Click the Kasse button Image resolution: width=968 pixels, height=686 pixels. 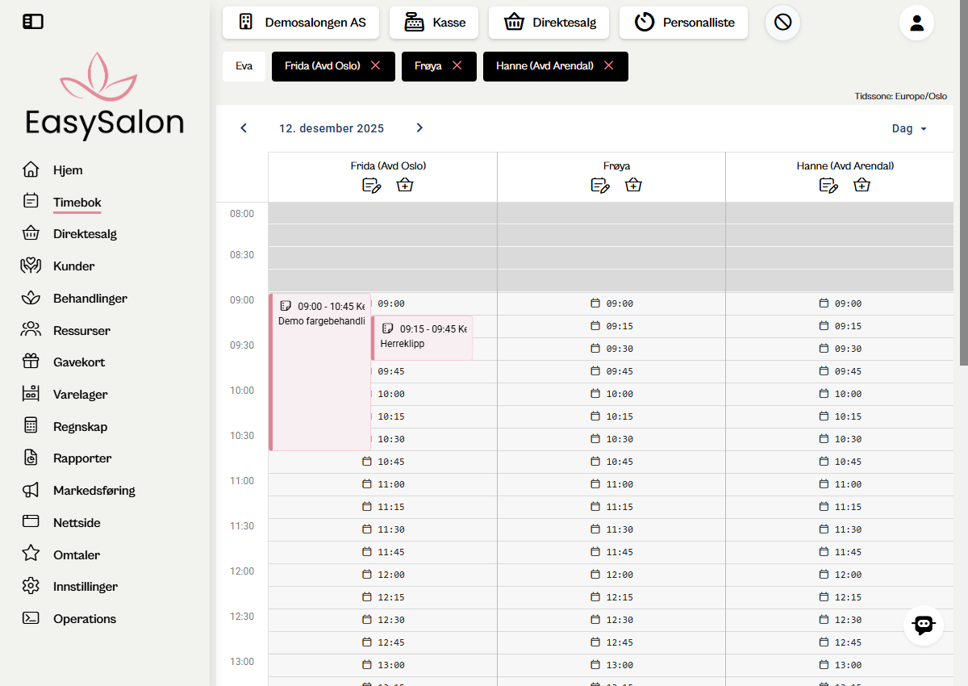click(434, 23)
